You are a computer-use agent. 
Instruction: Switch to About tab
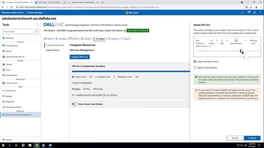pyautogui.click(x=125, y=39)
